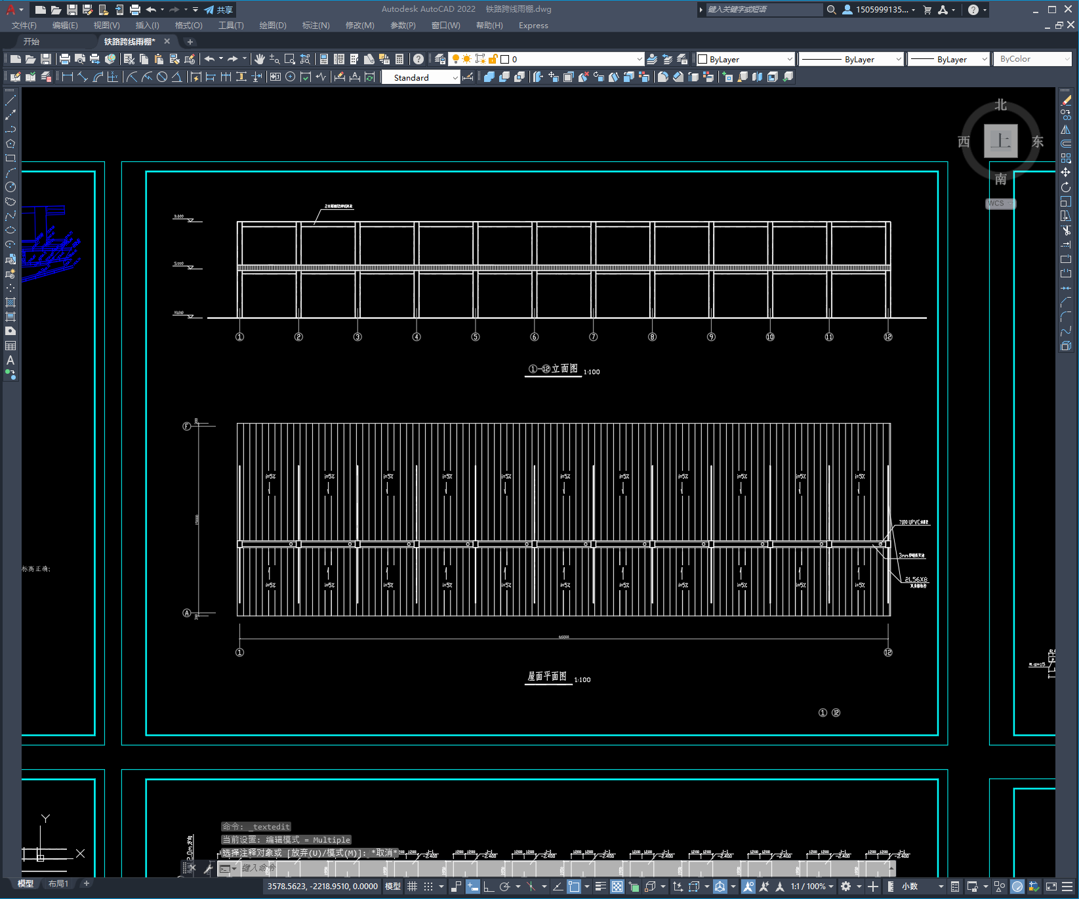
Task: Open the Help question mark icon
Action: pos(418,59)
